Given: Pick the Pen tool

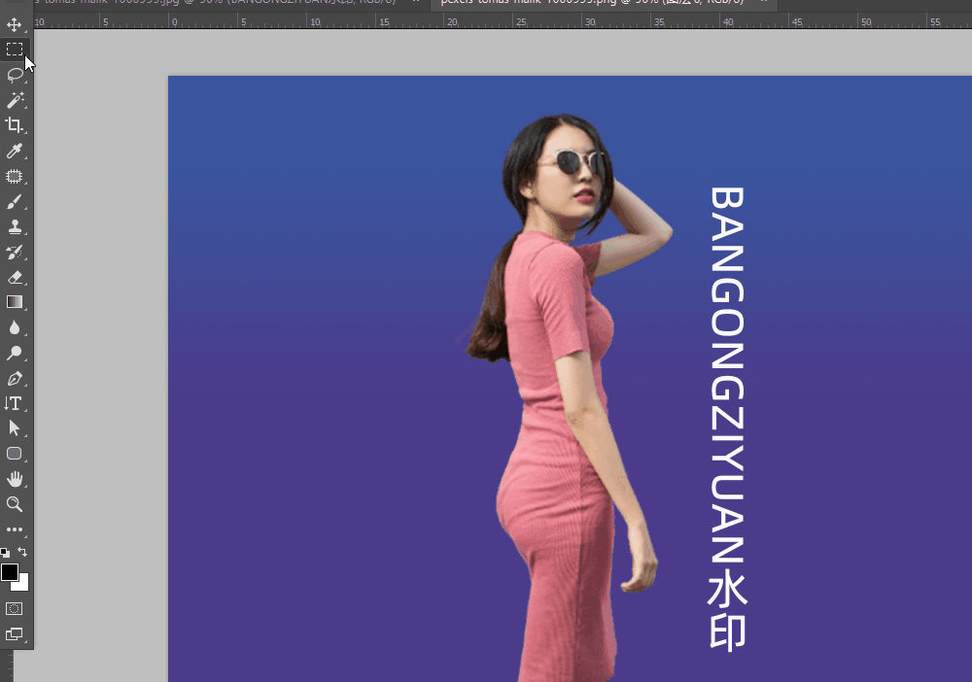Looking at the screenshot, I should [15, 378].
